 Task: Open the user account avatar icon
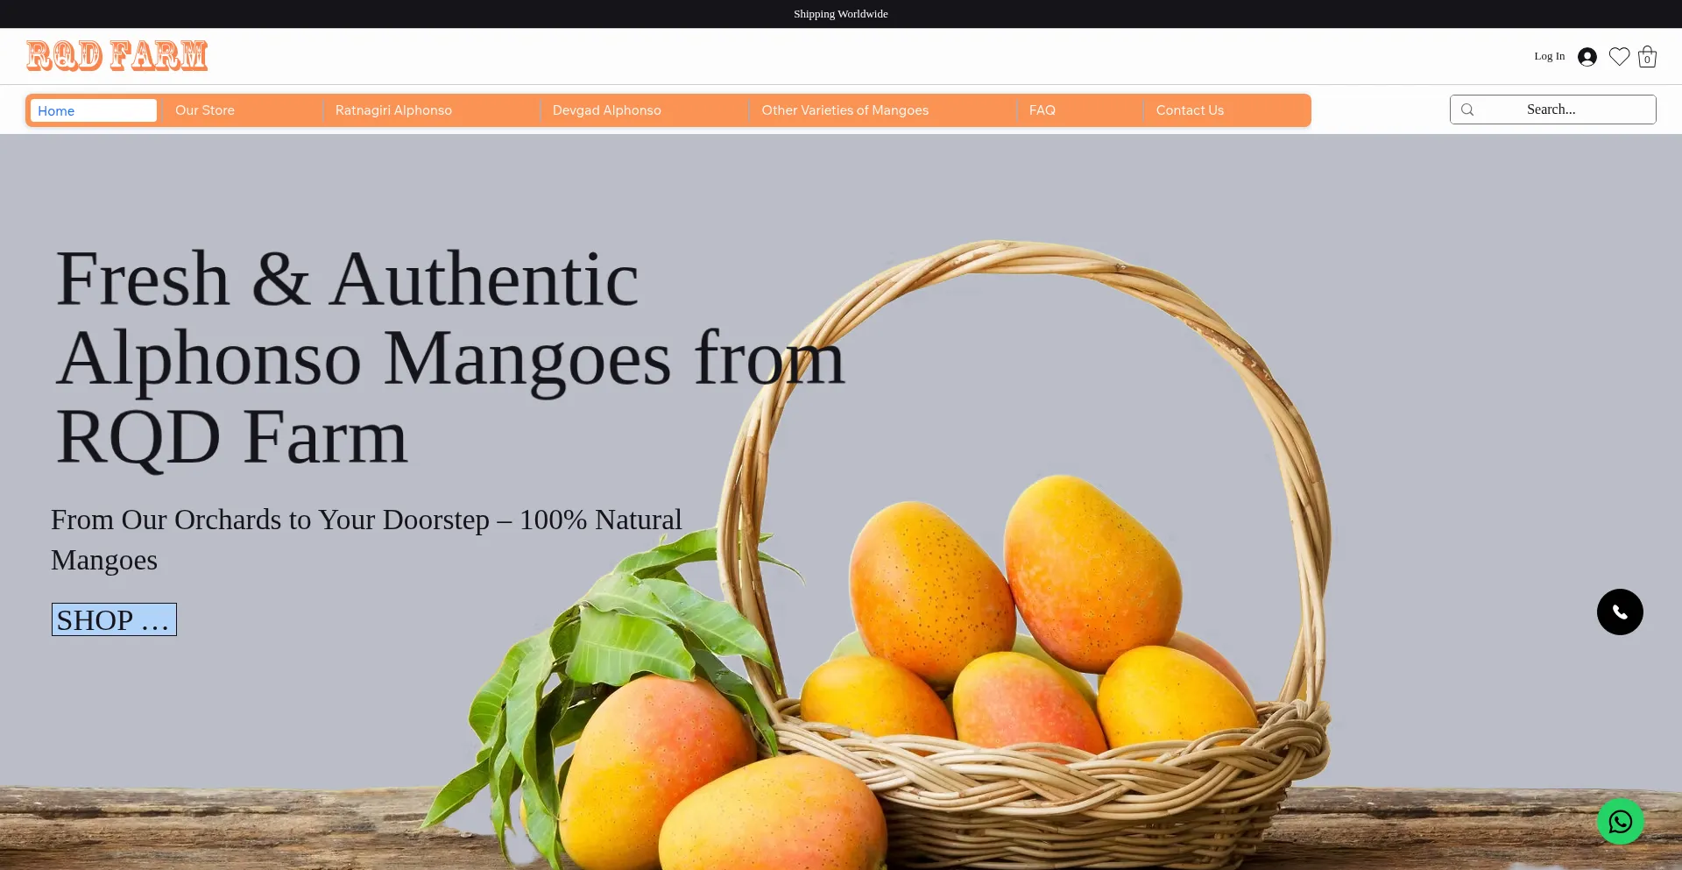(1587, 57)
